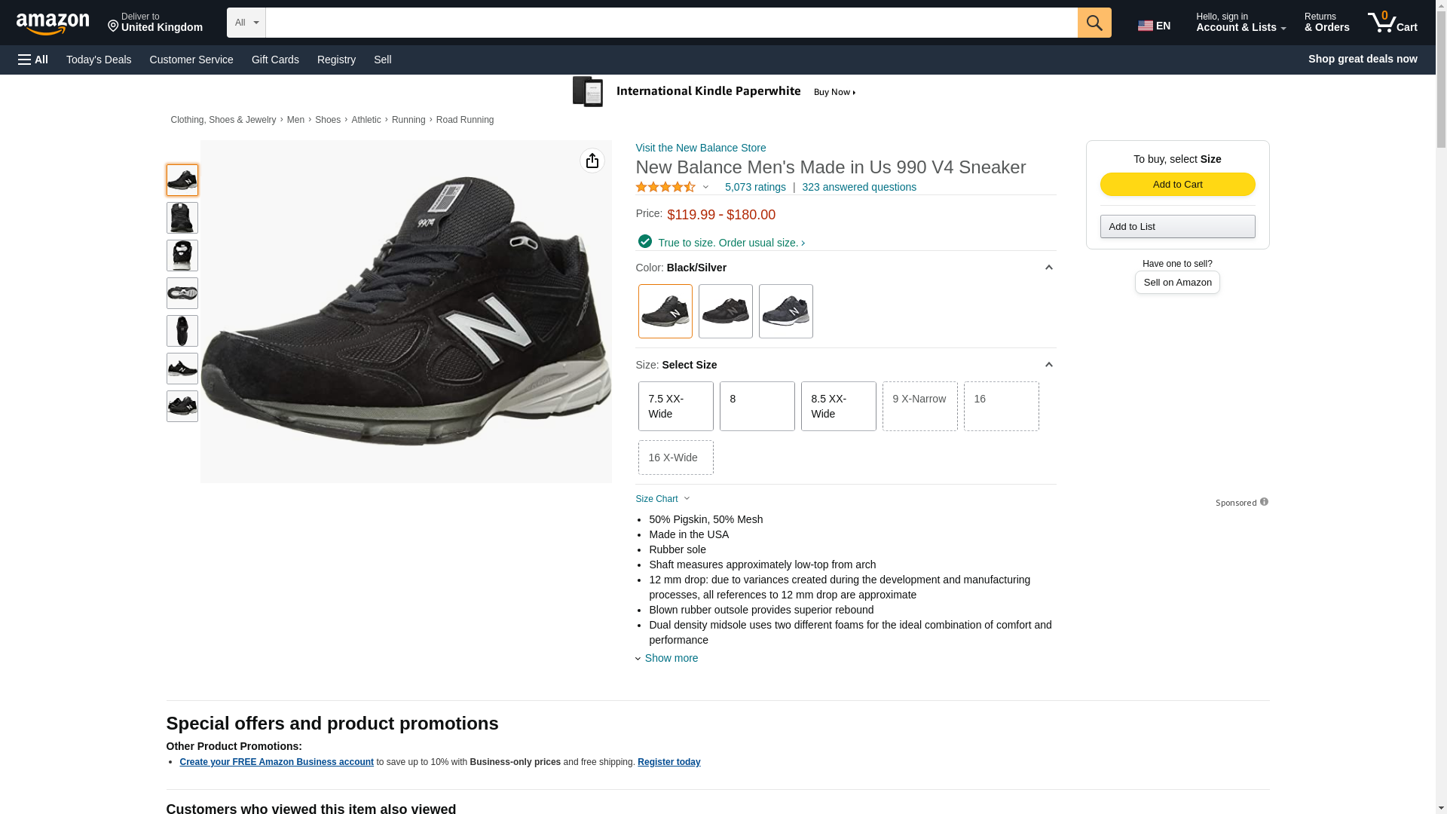Select size 8
This screenshot has width=1447, height=814.
pyautogui.click(x=757, y=406)
